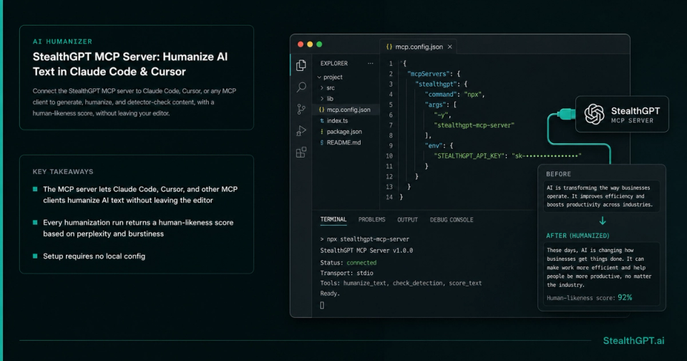Click the StealthGPT MCP SERVER badge
The image size is (687, 361).
click(622, 114)
